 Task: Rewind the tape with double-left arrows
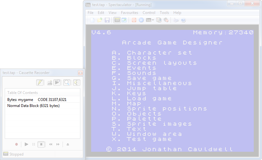(x=50, y=144)
